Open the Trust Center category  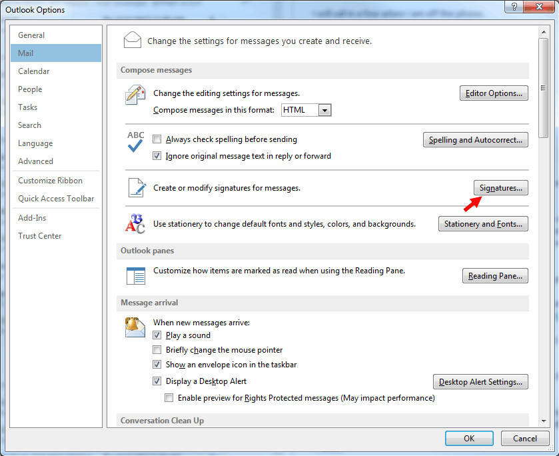[56, 236]
